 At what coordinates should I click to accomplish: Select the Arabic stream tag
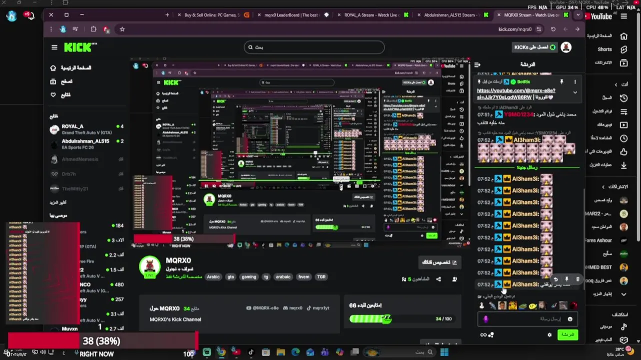click(213, 277)
